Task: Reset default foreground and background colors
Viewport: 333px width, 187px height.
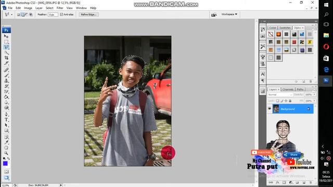Action: [x=4, y=158]
